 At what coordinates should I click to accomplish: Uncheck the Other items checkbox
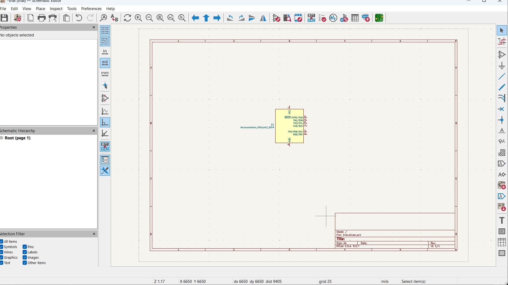point(25,263)
